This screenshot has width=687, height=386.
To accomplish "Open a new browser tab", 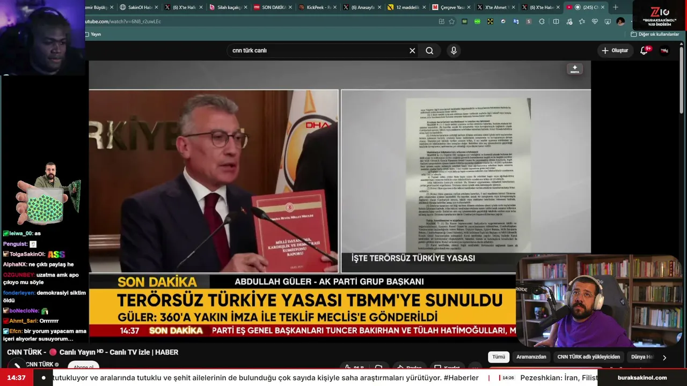I will point(616,8).
